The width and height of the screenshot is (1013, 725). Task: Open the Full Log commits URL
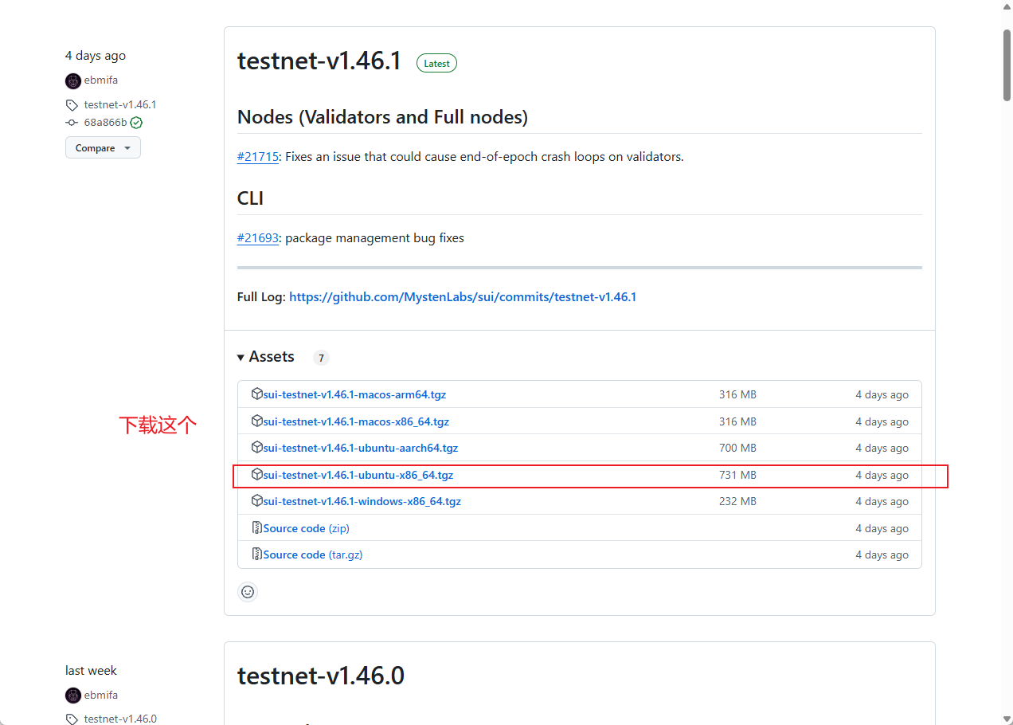click(463, 297)
